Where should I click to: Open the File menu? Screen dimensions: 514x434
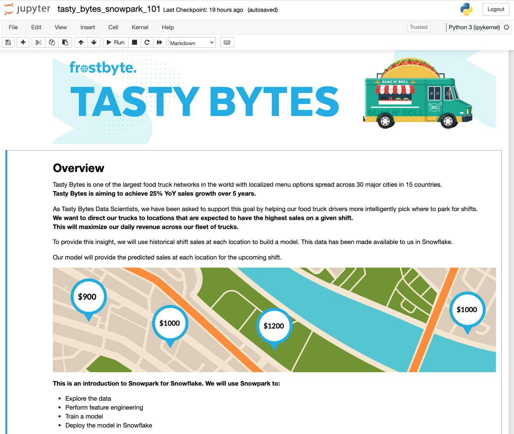coord(13,27)
